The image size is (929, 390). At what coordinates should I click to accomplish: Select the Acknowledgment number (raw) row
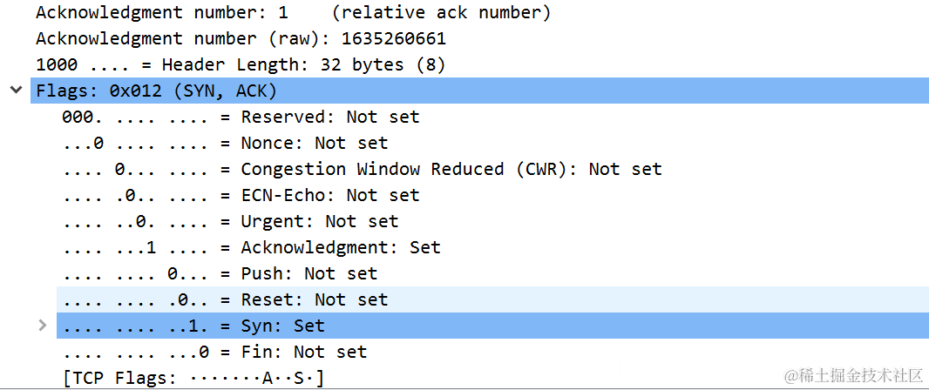(241, 39)
